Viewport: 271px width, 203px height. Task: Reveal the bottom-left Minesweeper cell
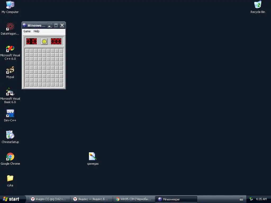click(x=27, y=85)
